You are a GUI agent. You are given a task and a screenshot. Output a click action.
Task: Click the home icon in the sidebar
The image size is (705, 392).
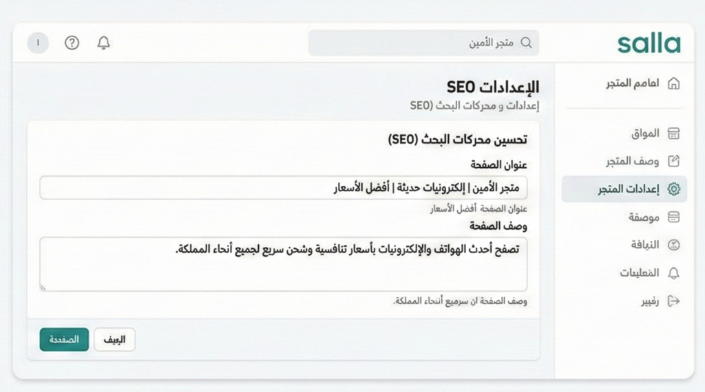[673, 83]
